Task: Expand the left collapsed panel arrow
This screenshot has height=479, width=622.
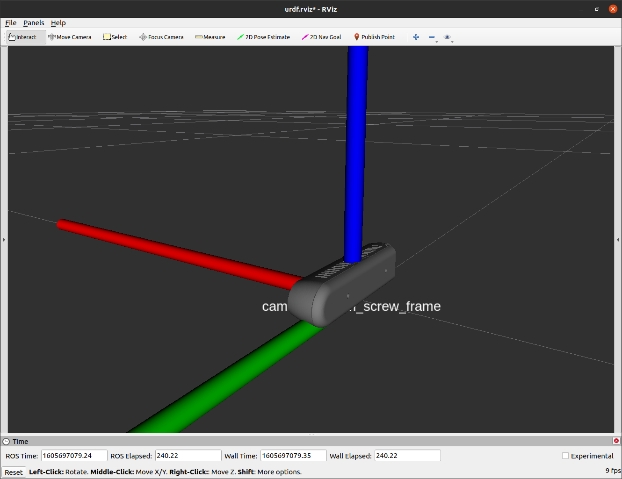Action: point(4,240)
